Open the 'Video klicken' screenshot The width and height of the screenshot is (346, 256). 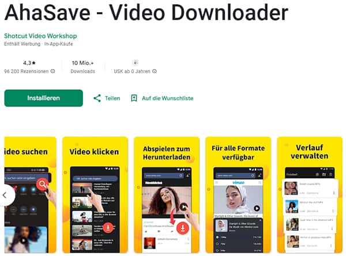pos(95,195)
